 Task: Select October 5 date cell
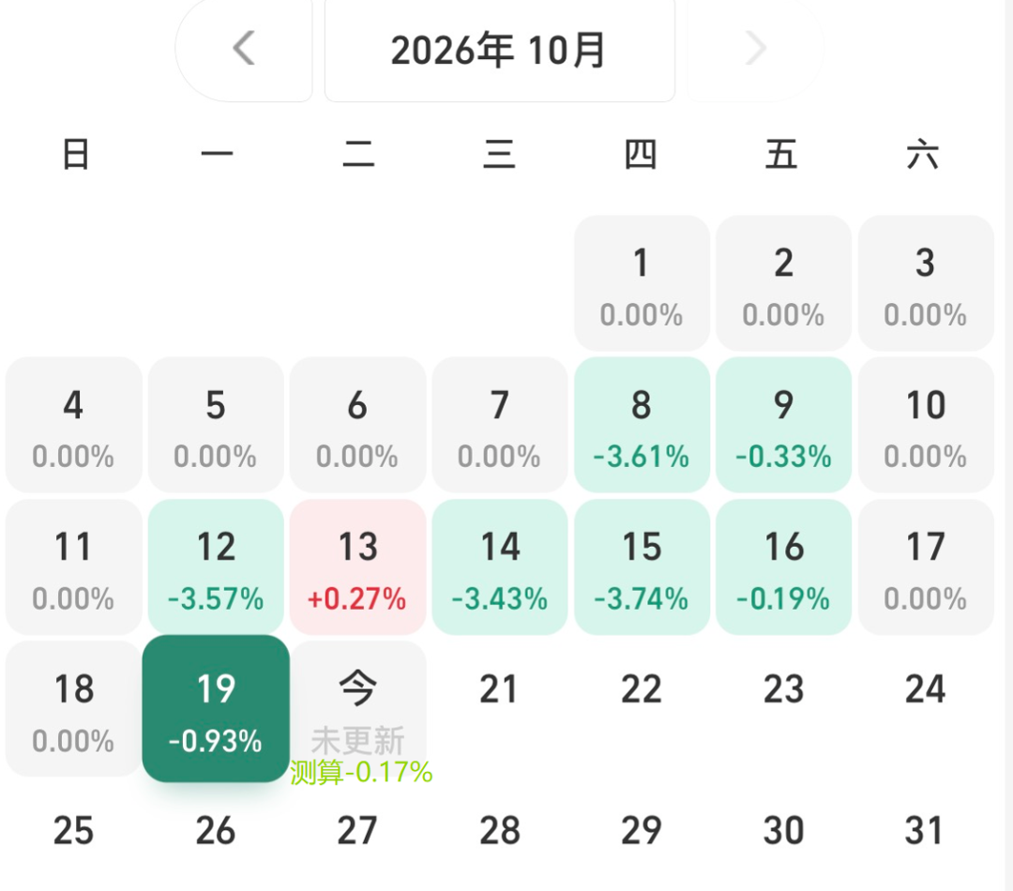point(216,425)
